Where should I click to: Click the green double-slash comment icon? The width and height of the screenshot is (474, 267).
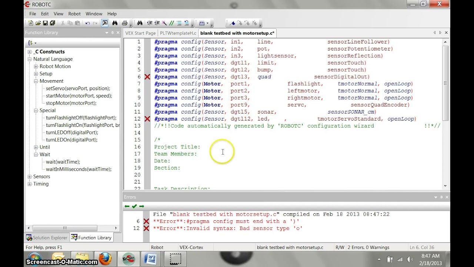click(172, 23)
